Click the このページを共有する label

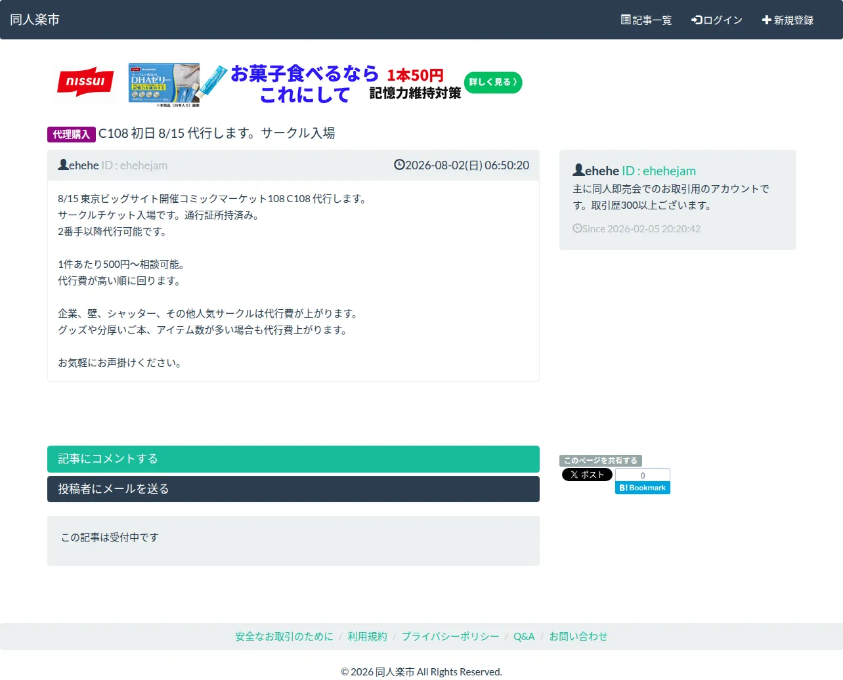(x=601, y=461)
